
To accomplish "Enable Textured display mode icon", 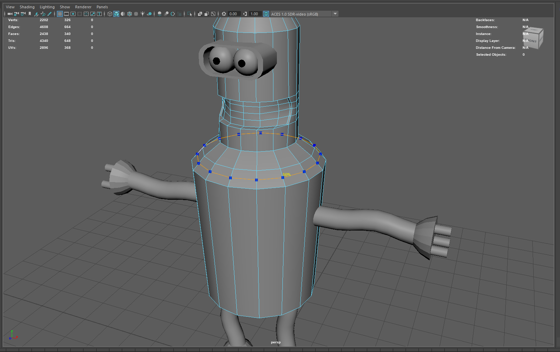I will click(x=136, y=14).
